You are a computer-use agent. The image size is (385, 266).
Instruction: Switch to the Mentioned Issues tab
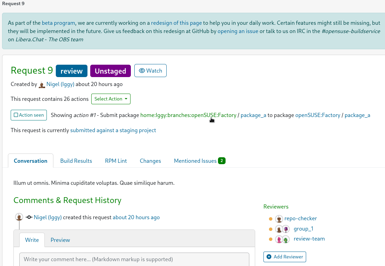click(x=195, y=161)
